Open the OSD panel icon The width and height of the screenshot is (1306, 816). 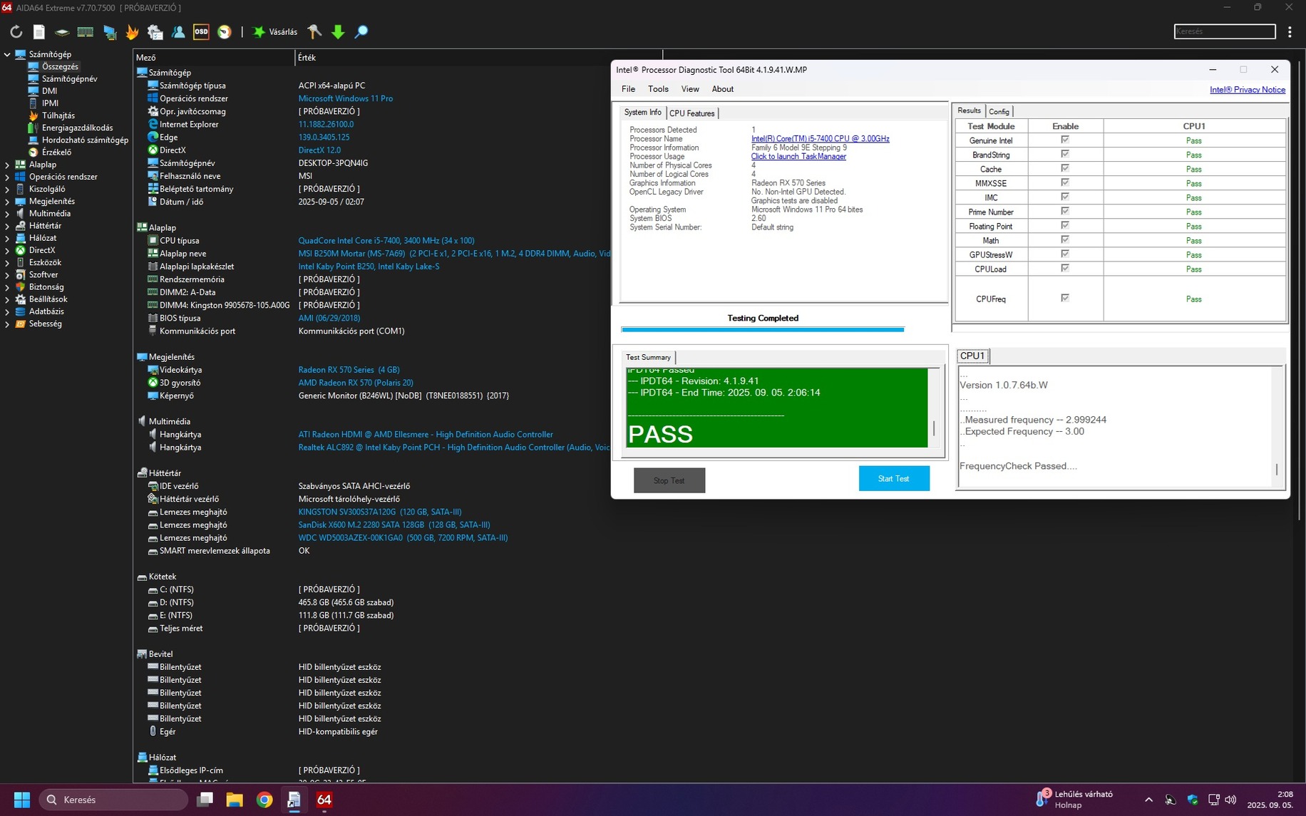[x=201, y=32]
